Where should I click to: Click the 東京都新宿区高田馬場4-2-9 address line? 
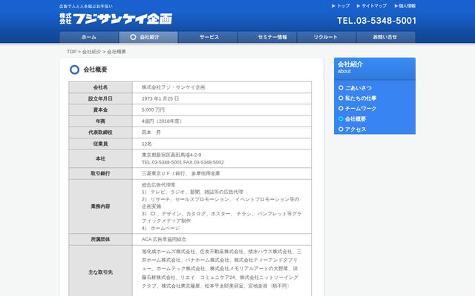(x=171, y=155)
